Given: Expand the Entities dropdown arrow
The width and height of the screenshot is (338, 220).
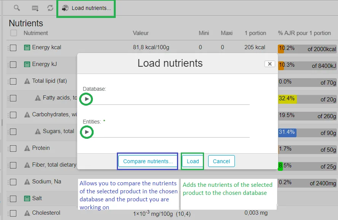Looking at the screenshot, I should coord(87,132).
